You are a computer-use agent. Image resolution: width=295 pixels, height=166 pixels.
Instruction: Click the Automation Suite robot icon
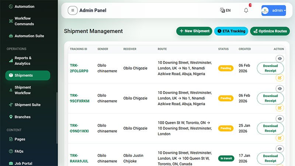click(11, 36)
